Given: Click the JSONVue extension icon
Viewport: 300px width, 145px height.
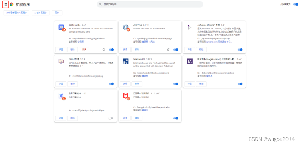Looking at the screenshot, I should (x=126, y=28).
